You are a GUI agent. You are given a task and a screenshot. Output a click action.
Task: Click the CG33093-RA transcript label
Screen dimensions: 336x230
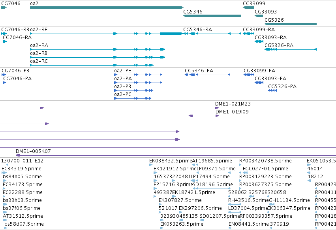pyautogui.click(x=270, y=37)
